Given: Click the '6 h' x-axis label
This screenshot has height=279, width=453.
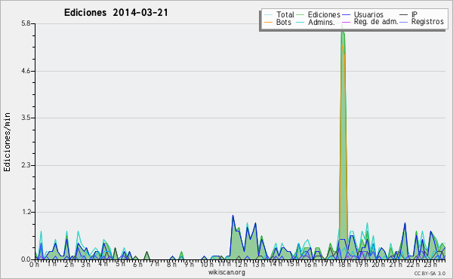Looking at the screenshot, I should pyautogui.click(x=138, y=264).
